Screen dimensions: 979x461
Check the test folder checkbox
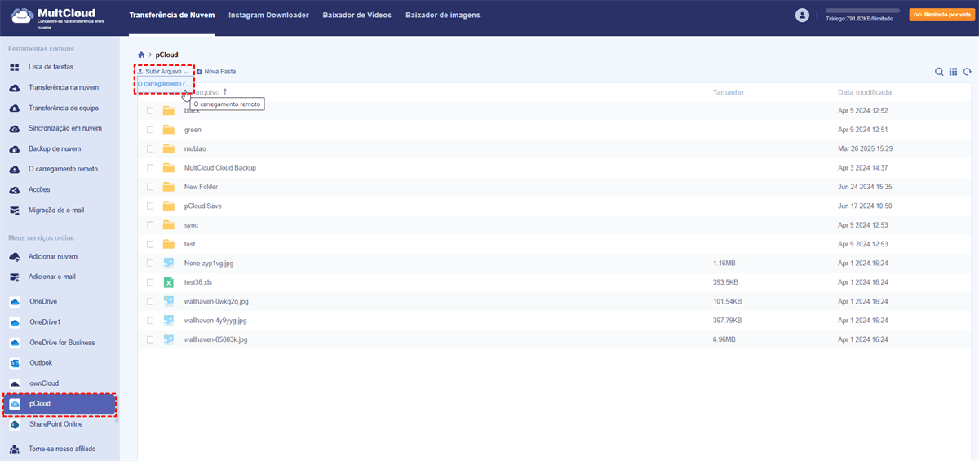click(x=150, y=244)
